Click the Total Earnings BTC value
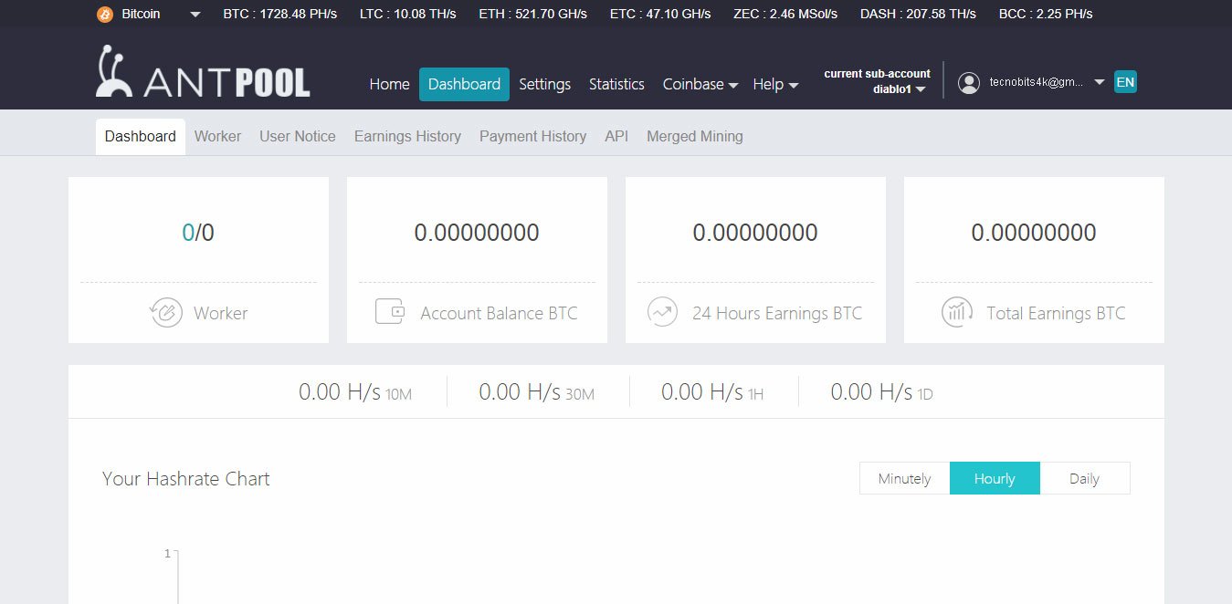The image size is (1232, 604). point(1034,233)
